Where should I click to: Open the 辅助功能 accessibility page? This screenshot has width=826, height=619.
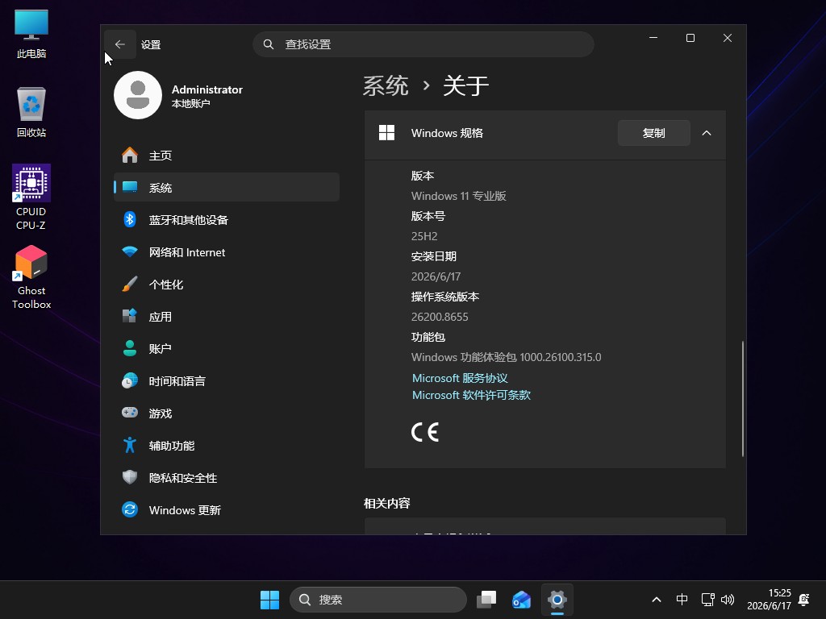(x=227, y=445)
